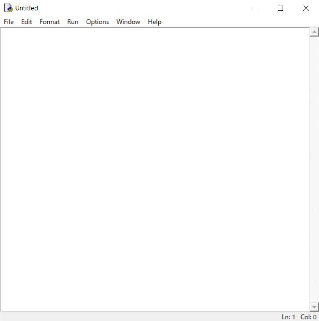This screenshot has height=321, width=319.
Task: Minimize the Untitled editor window
Action: click(x=256, y=8)
